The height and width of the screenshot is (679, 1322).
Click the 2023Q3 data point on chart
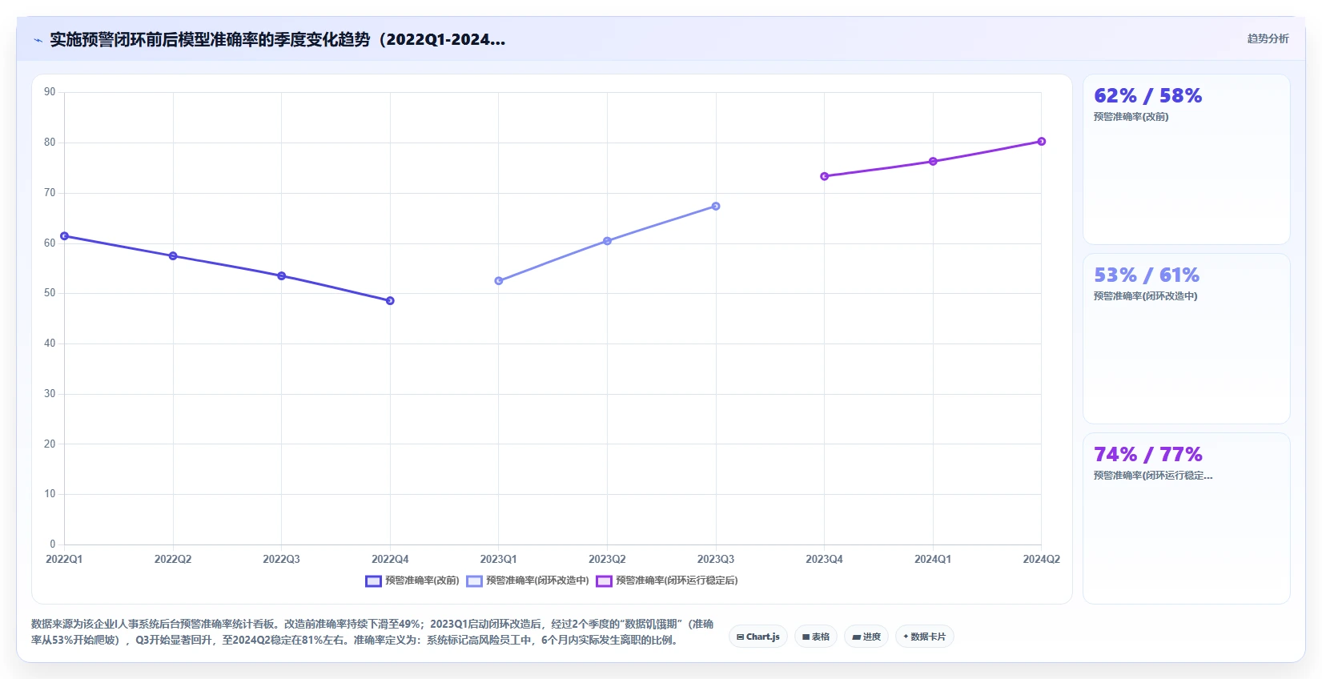pos(716,207)
